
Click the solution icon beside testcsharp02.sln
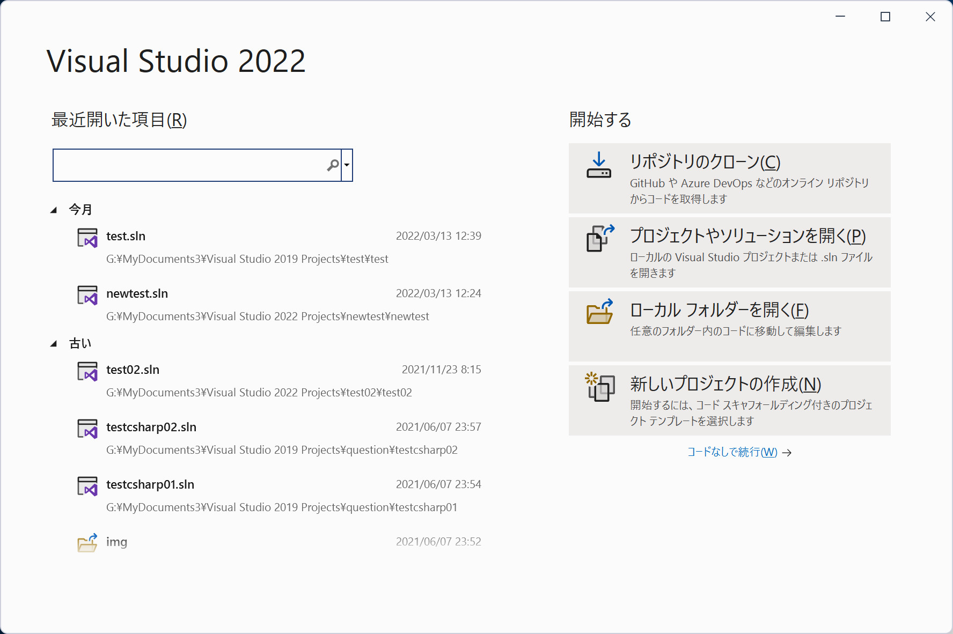tap(87, 429)
